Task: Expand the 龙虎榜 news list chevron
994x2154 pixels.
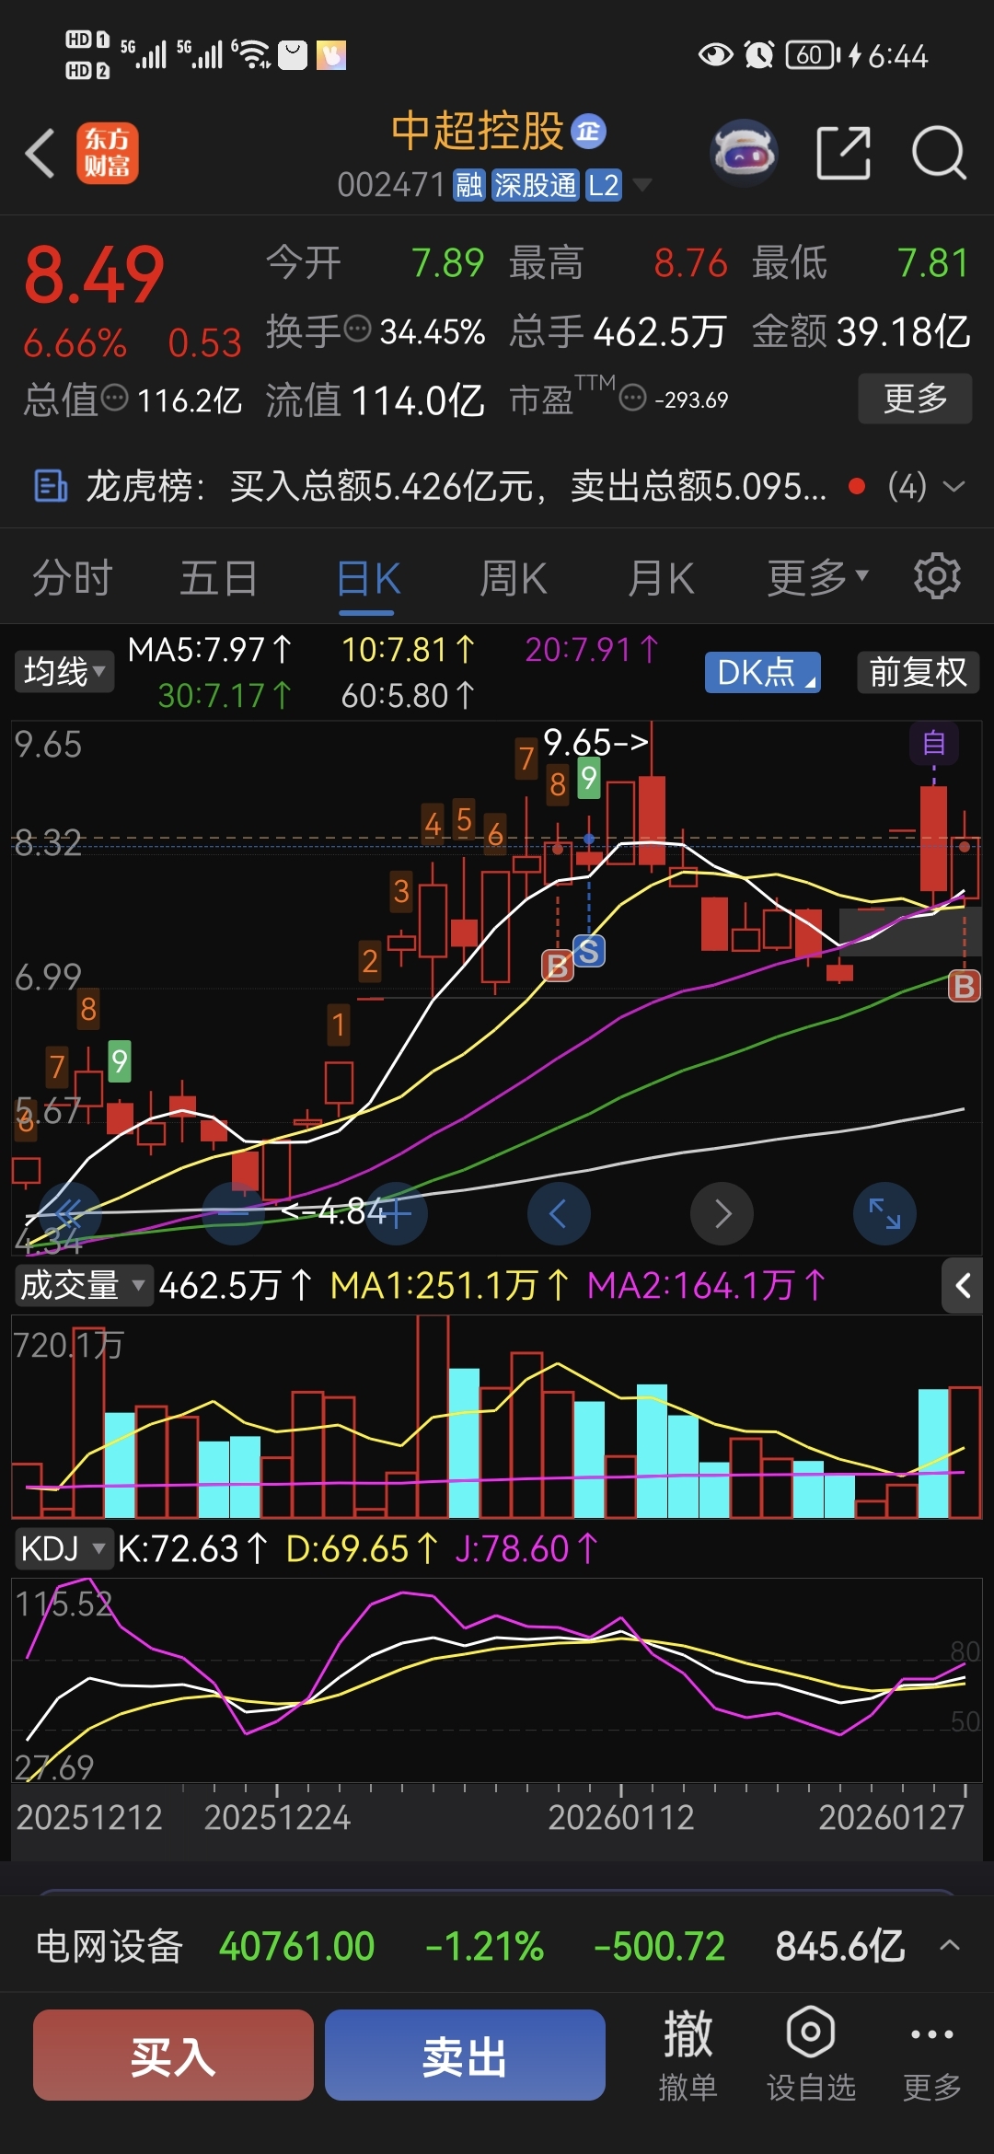Action: [954, 486]
